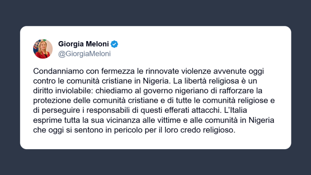
Task: Click the display name Giorgia Meloni
Action: coord(83,44)
